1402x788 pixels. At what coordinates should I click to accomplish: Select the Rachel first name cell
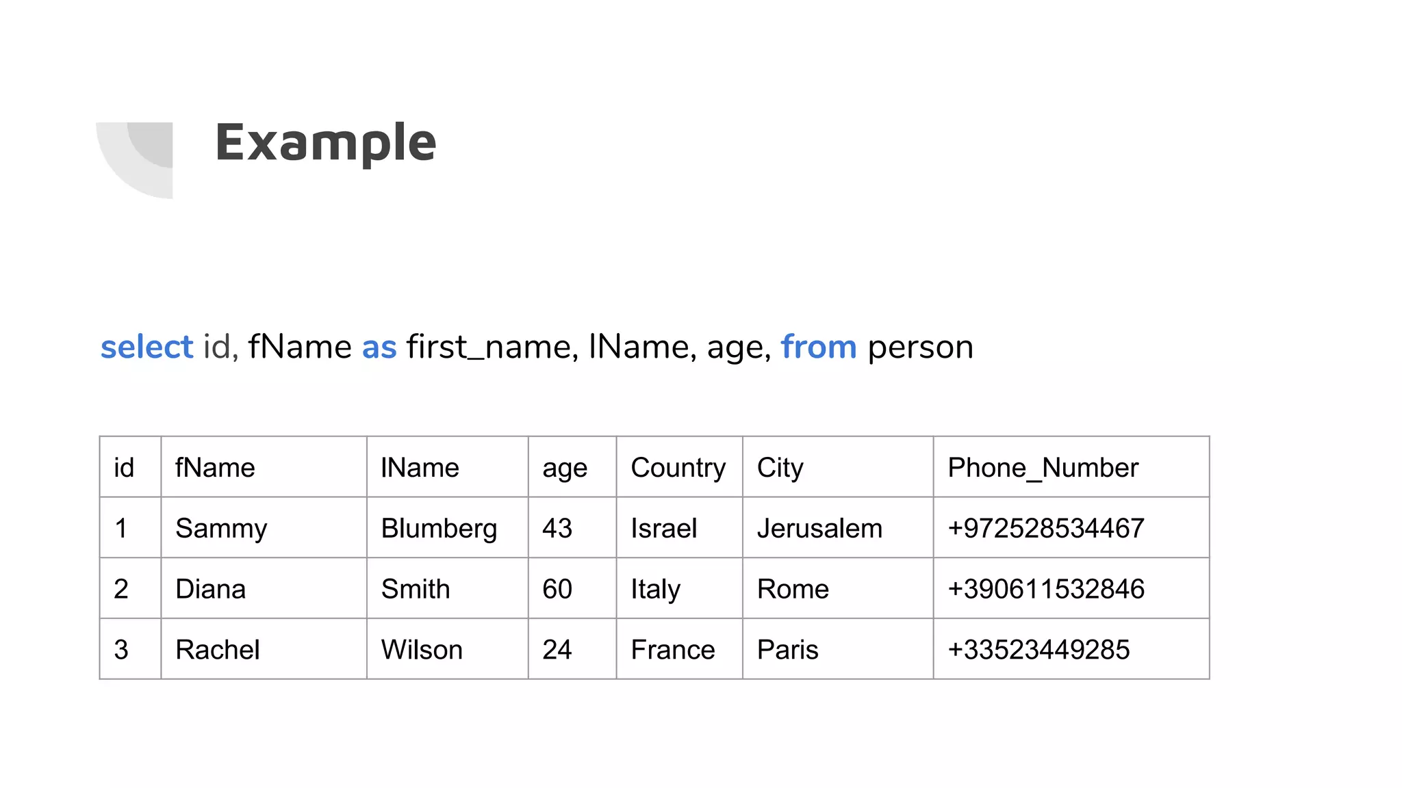218,650
